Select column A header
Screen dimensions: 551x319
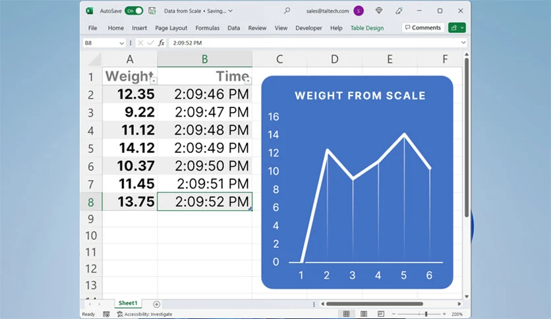coord(130,59)
